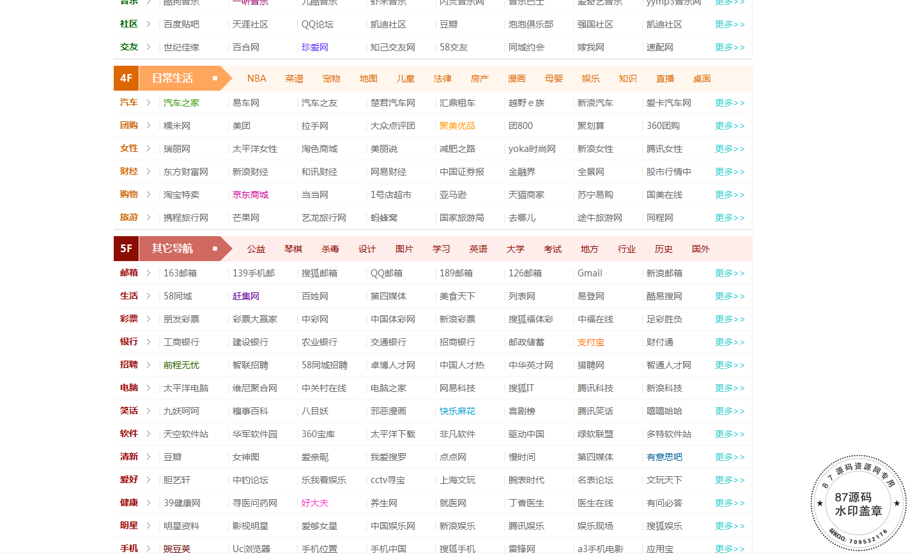
Task: Expand 更多>> in the 招聘 row
Action: coord(730,365)
